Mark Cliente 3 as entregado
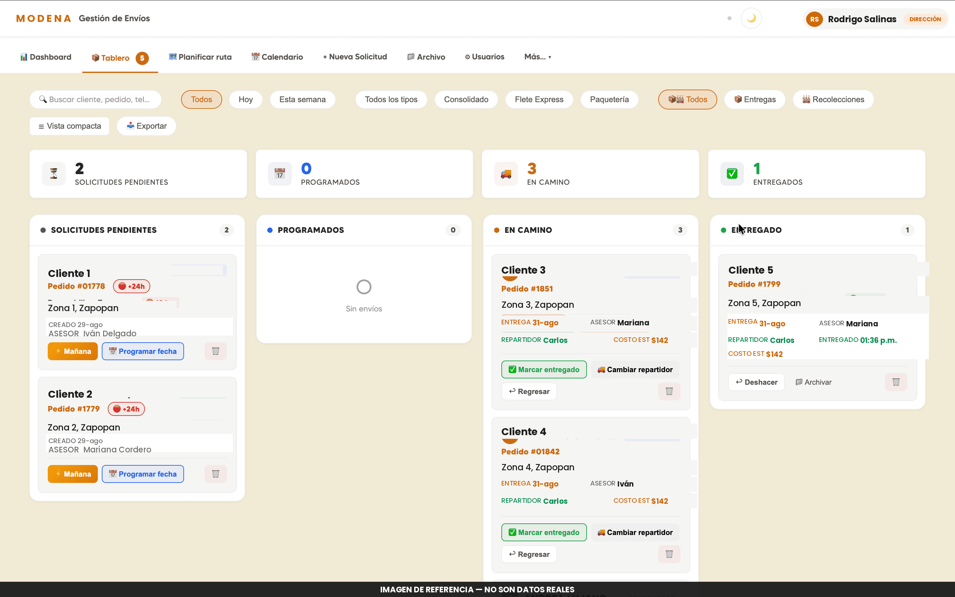Image resolution: width=955 pixels, height=597 pixels. [544, 369]
